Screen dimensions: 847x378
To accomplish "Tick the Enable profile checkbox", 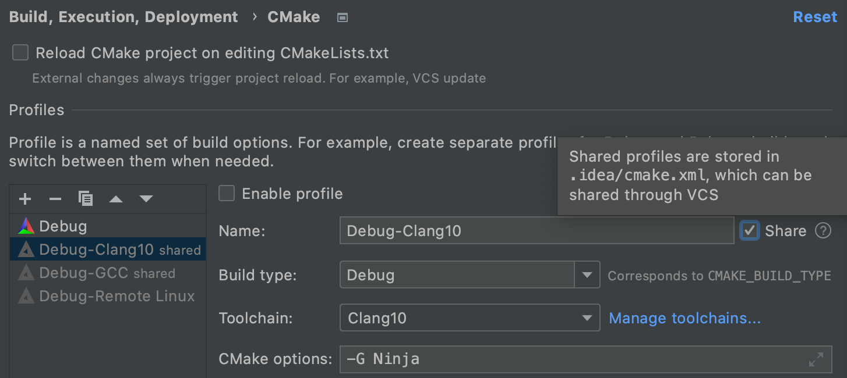I will [227, 194].
